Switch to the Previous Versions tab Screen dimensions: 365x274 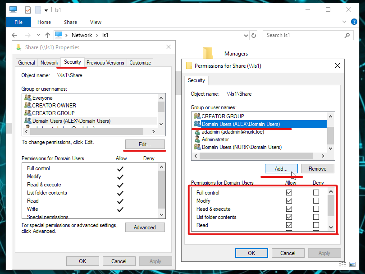[x=105, y=63]
